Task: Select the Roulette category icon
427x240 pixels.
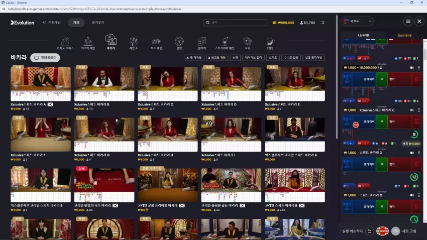Action: pos(179,43)
